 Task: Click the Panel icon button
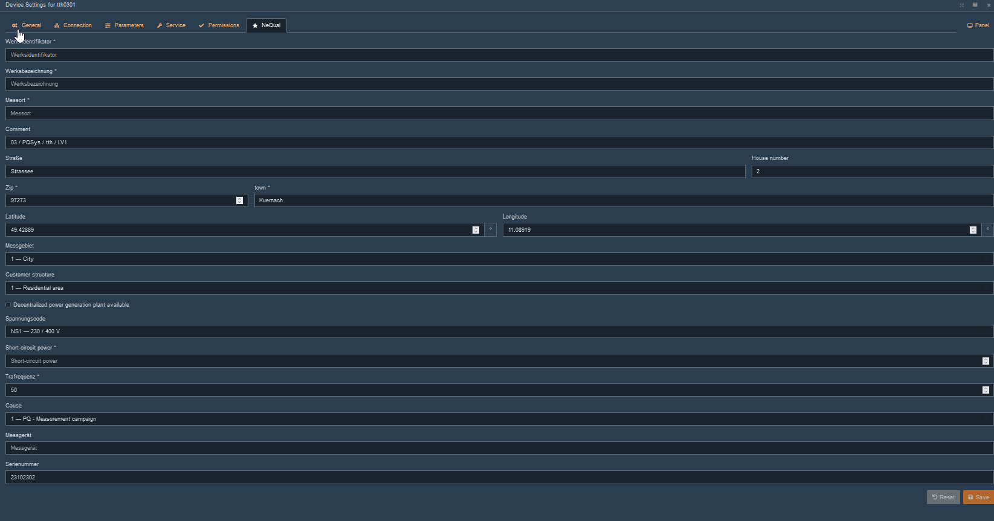(x=978, y=25)
